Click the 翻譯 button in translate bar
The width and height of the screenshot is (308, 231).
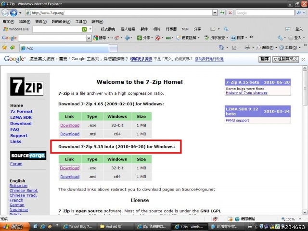point(265,59)
